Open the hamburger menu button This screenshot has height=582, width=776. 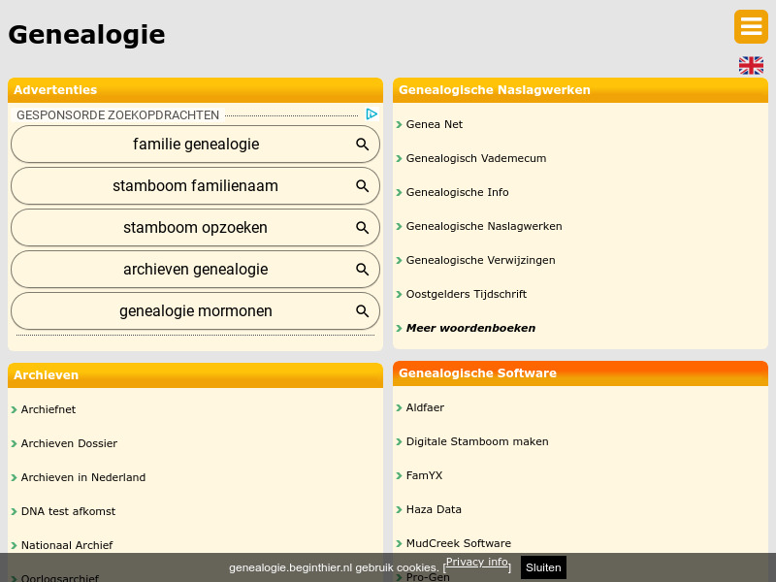751,27
